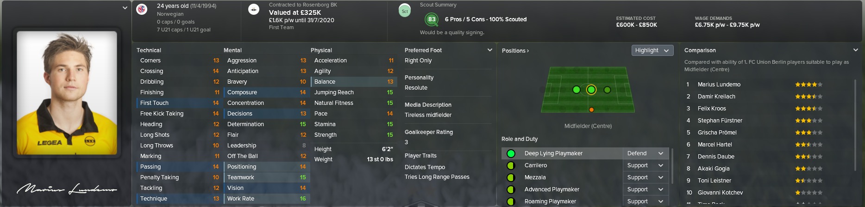
Task: Click the orange position dot on the pitch
Action: click(x=591, y=110)
